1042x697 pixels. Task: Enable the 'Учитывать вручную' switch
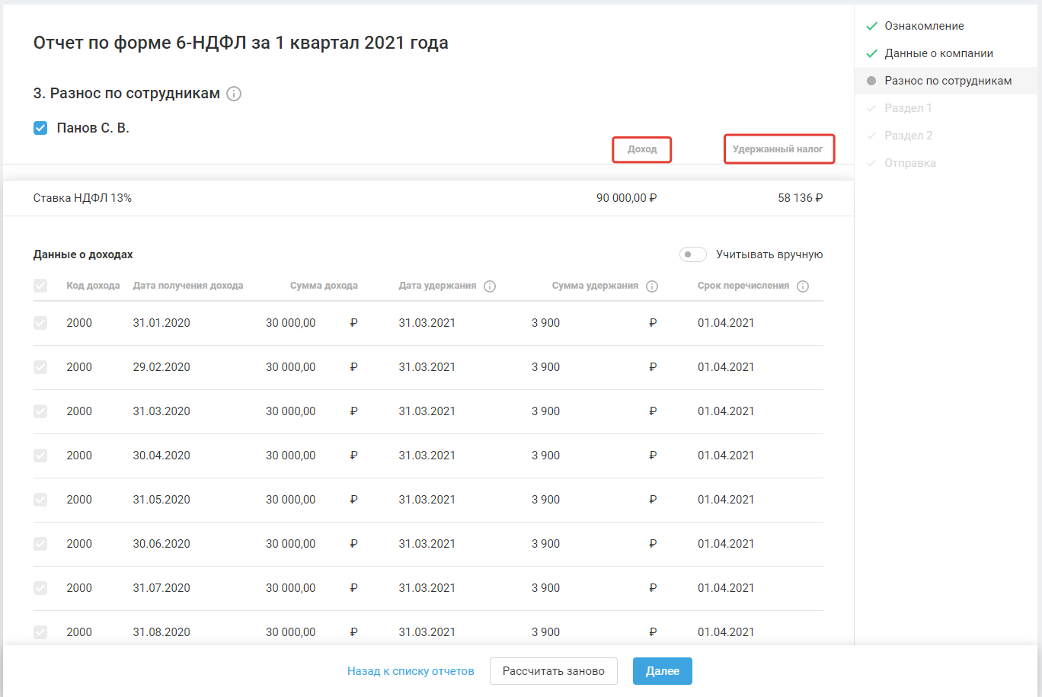coord(693,254)
